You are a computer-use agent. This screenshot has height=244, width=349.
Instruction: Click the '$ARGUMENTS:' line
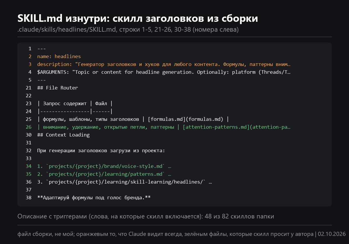coord(164,72)
